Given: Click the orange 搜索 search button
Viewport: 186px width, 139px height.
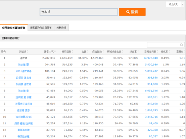Looking at the screenshot, I should coord(132,12).
